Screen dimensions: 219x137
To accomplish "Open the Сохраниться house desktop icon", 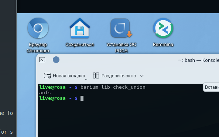I will coord(80,28).
